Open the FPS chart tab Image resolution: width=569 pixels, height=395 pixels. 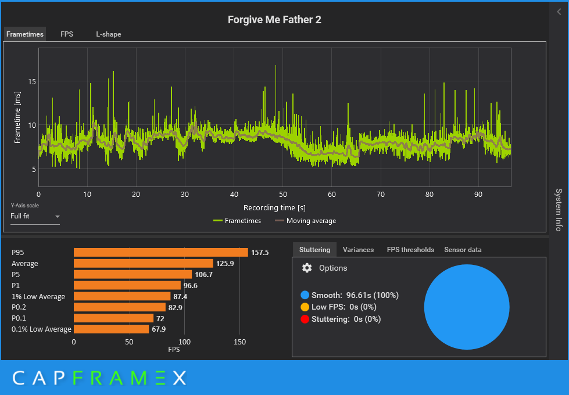67,34
